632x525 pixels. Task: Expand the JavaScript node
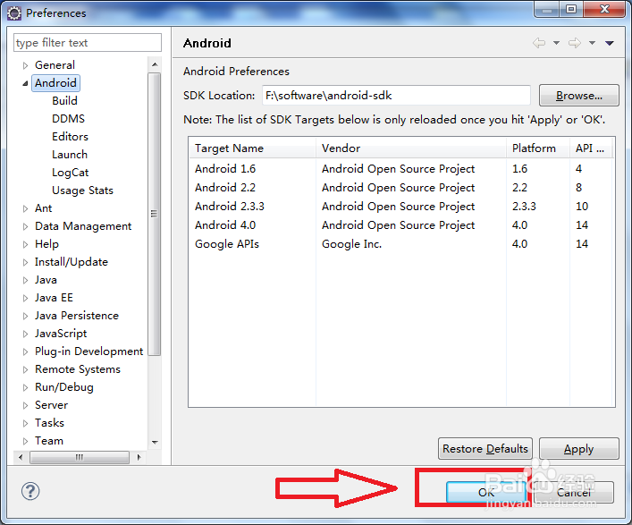point(25,334)
